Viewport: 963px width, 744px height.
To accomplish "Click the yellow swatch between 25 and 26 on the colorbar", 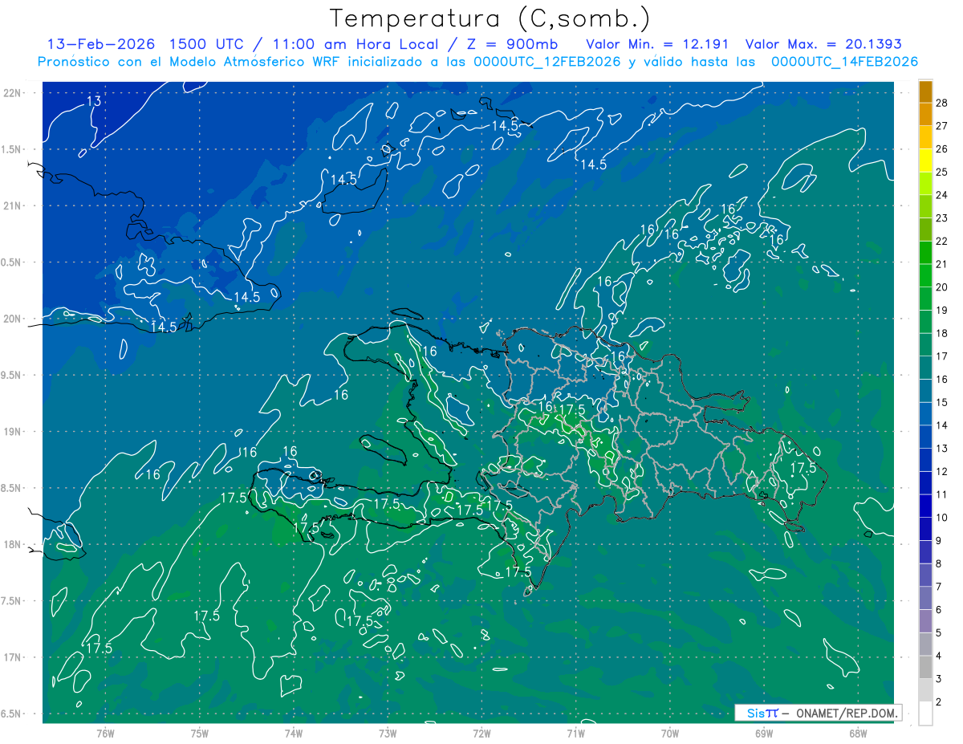I will pyautogui.click(x=925, y=161).
